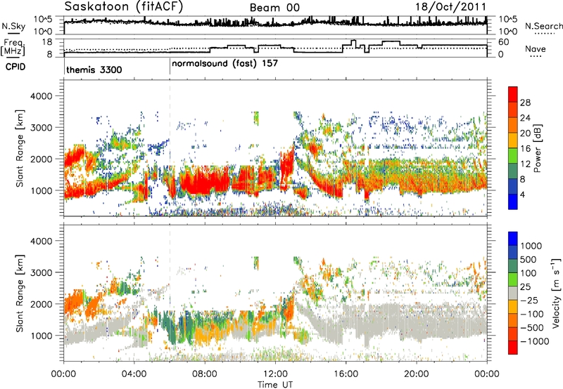
Task: Select the "4" value on the Power scale
Action: (522, 195)
